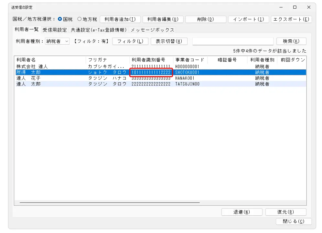Select the 地方税 radio button
The width and height of the screenshot is (322, 233).
pyautogui.click(x=80, y=19)
